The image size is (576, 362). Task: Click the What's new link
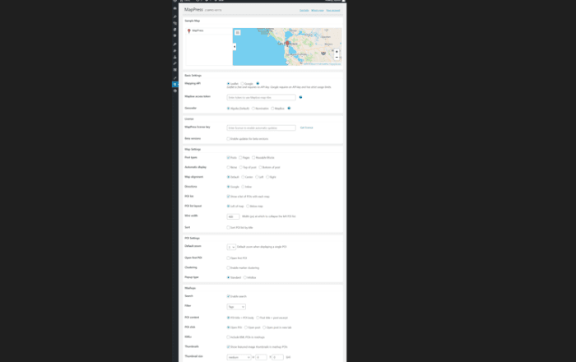(x=318, y=10)
